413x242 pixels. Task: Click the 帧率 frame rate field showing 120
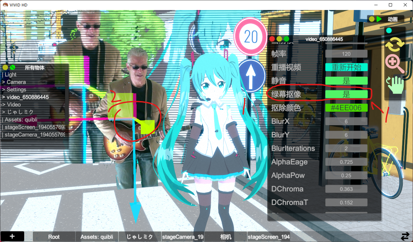[x=346, y=54]
